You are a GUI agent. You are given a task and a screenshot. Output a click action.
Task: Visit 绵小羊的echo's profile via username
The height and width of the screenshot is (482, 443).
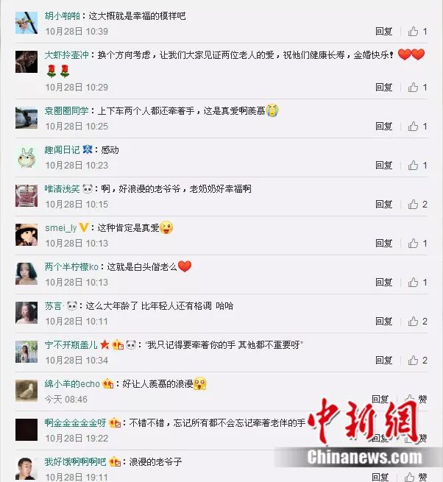[x=72, y=384]
